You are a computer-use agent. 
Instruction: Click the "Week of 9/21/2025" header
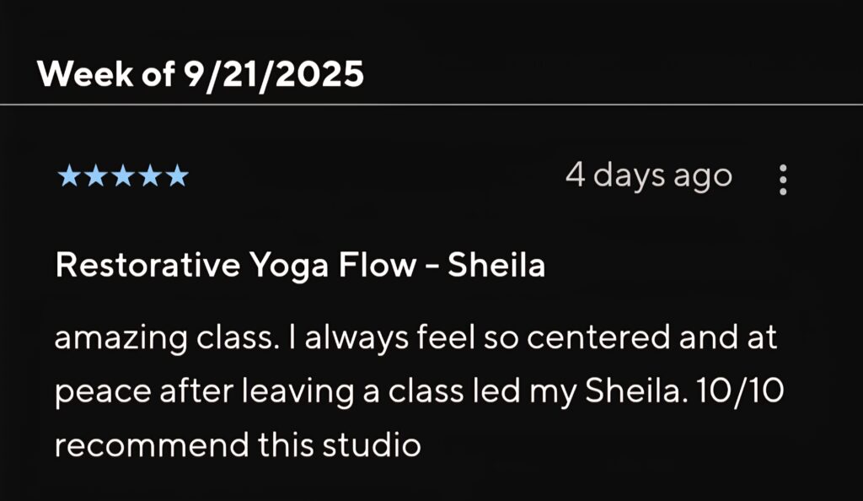click(x=201, y=74)
